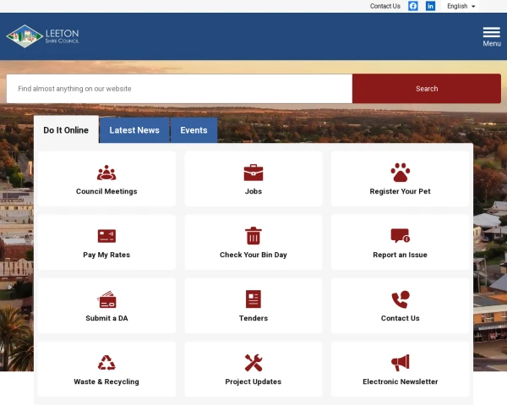Open the hamburger Menu
The width and height of the screenshot is (507, 406).
point(491,36)
